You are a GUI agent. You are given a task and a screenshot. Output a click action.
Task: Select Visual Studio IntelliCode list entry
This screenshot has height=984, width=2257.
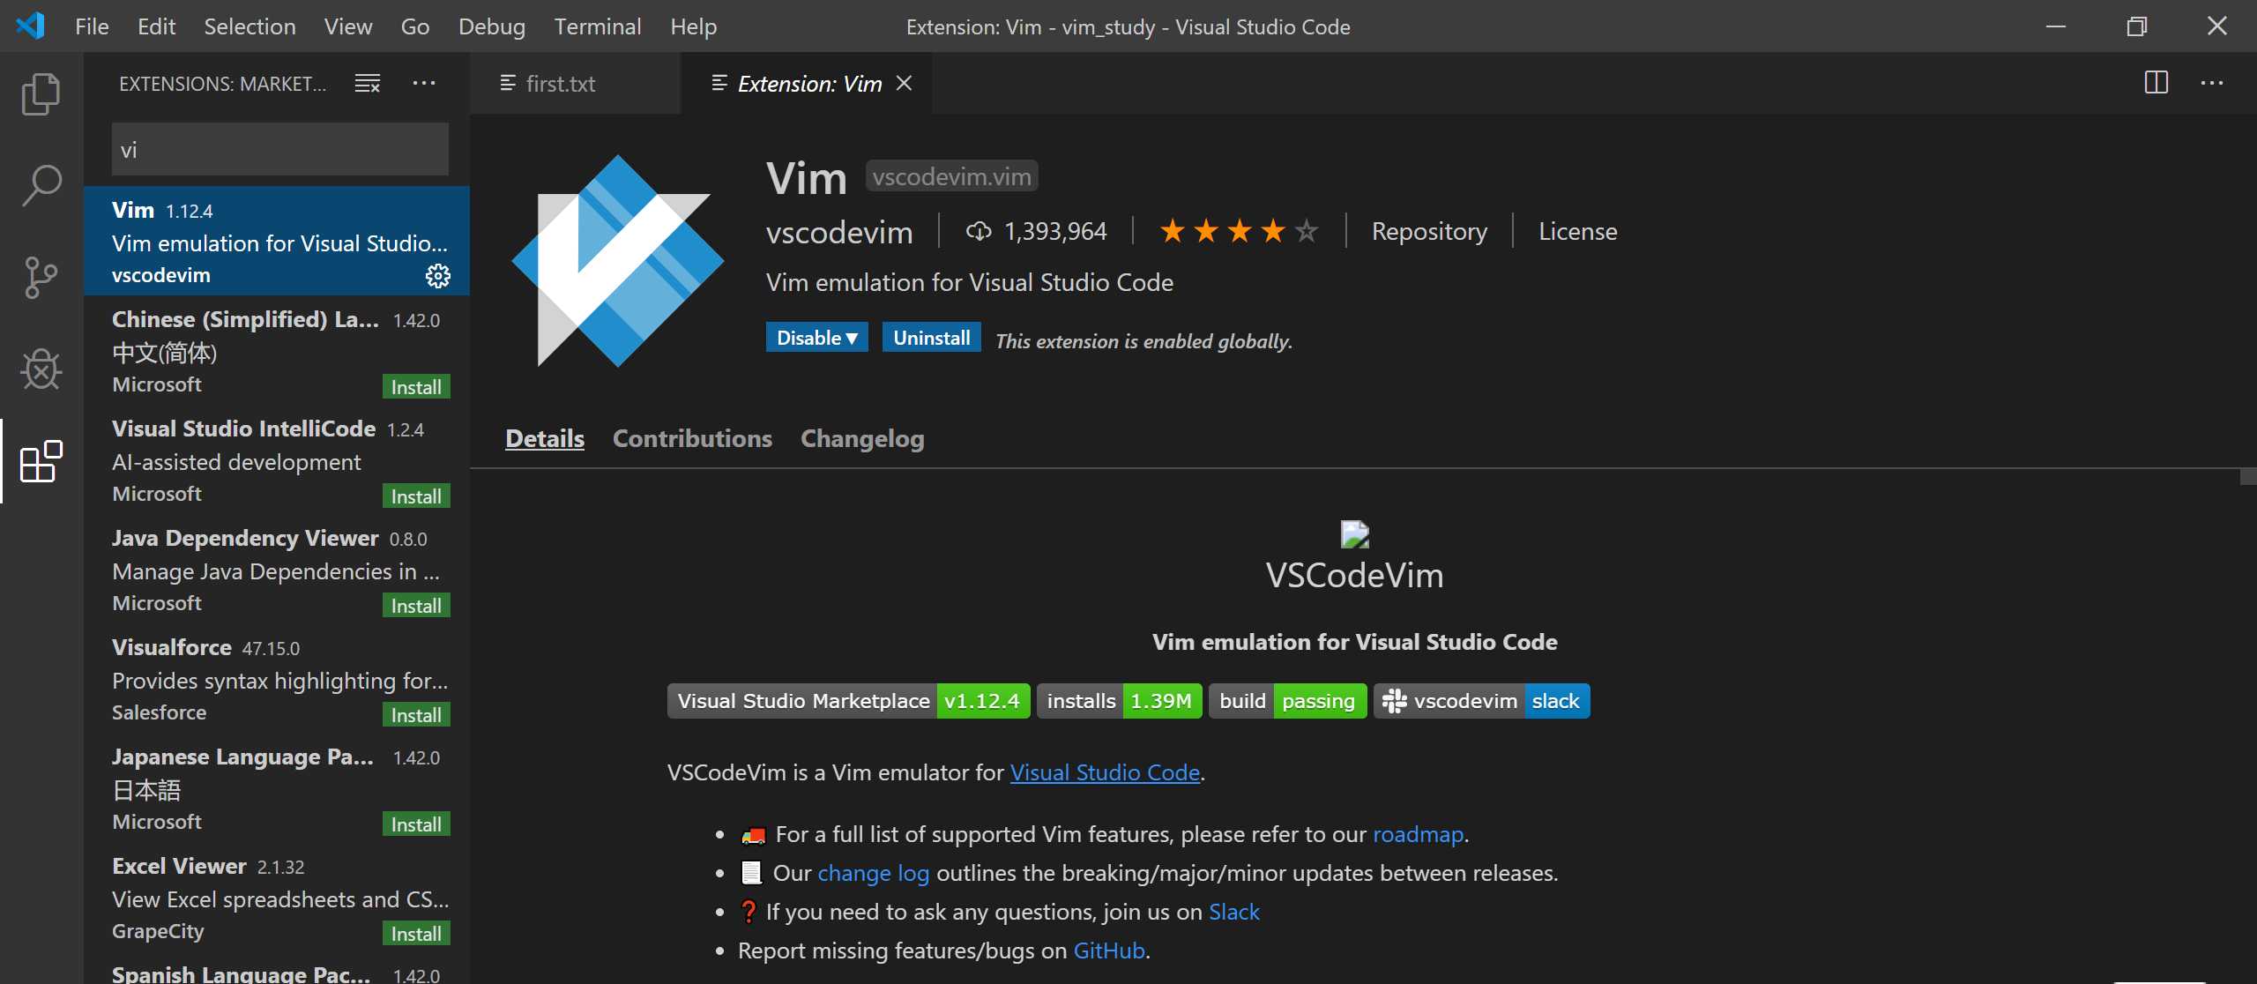[x=277, y=459]
